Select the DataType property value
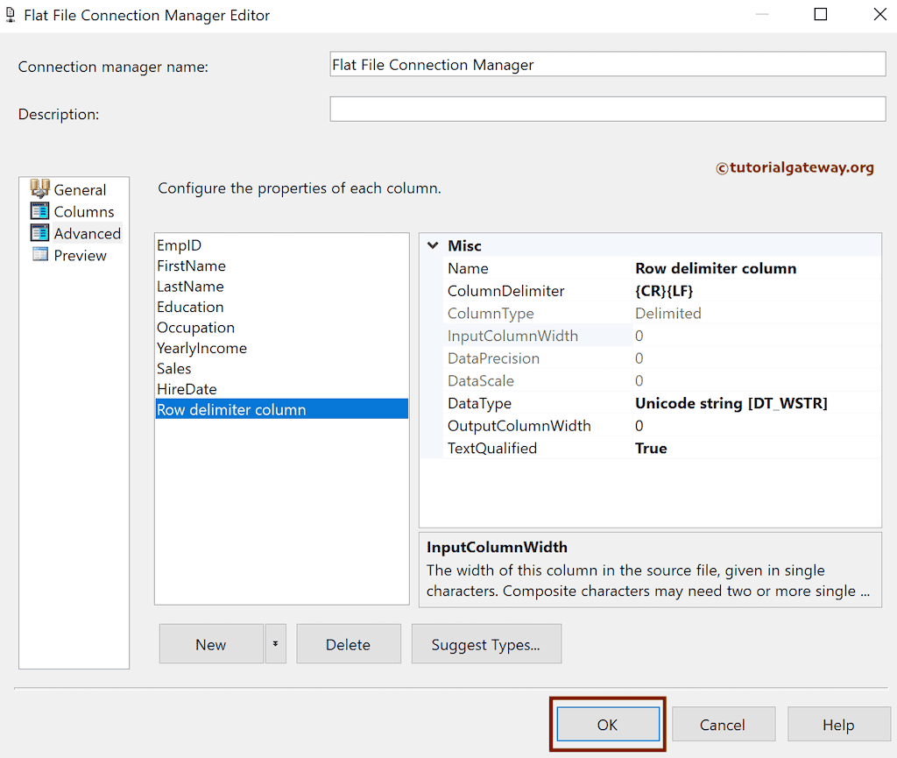Screen dimensions: 897x758 731,403
